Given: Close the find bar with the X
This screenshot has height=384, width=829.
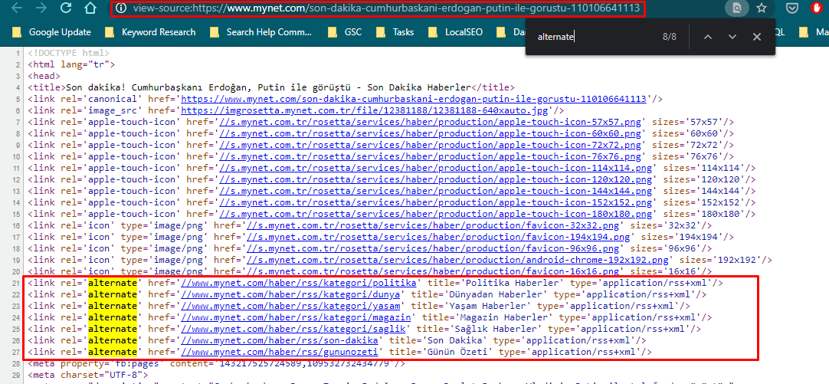Looking at the screenshot, I should (756, 37).
